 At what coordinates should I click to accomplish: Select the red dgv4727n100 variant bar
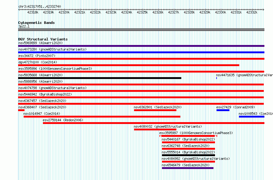(129, 65)
